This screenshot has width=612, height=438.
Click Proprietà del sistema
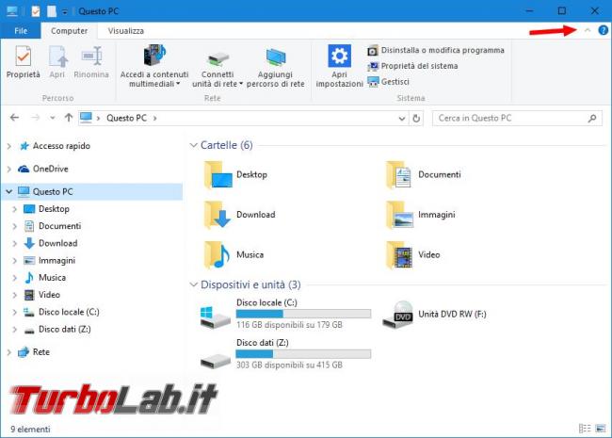412,66
